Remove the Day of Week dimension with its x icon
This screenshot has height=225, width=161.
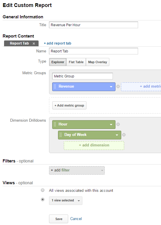pos(124,135)
